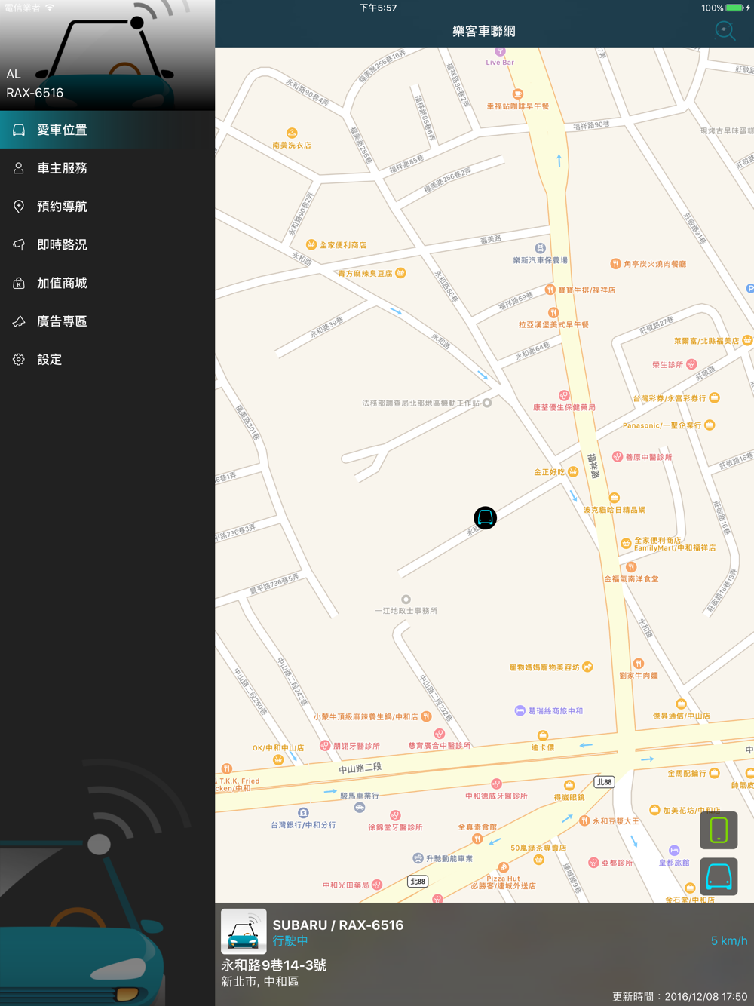754x1006 pixels.
Task: Tap the 下午5:57 clock in status bar
Action: pos(378,8)
